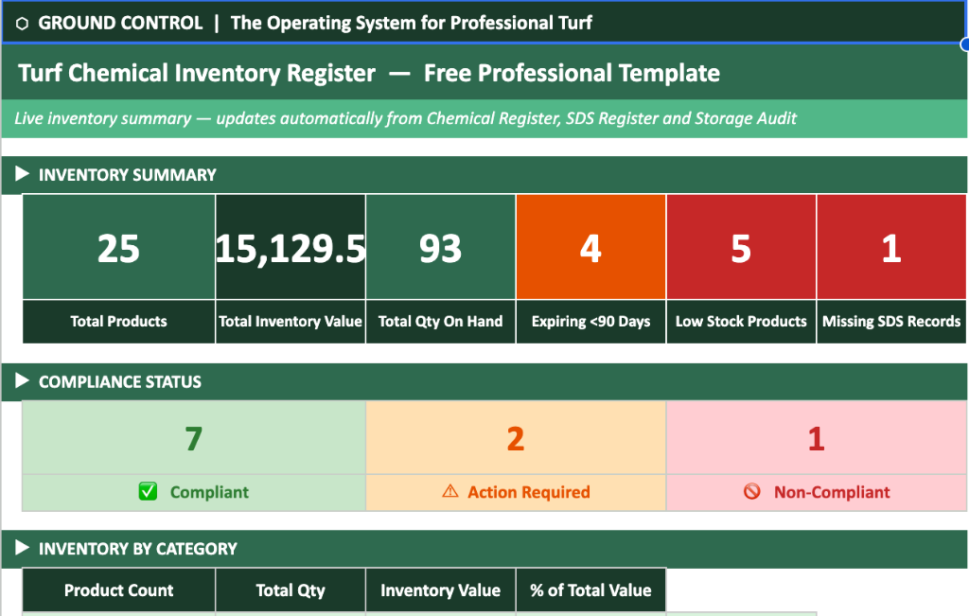Grab the blue selection handle at header corner
969x616 pixels.
coord(965,44)
